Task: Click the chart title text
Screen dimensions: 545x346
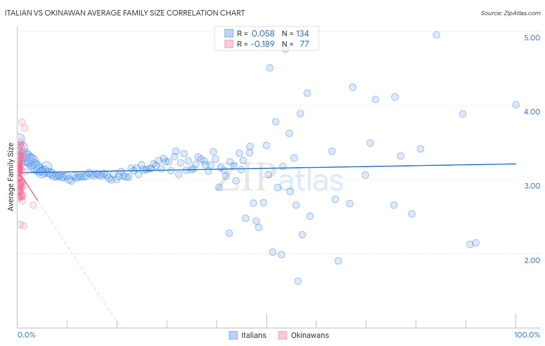Action: pos(125,13)
